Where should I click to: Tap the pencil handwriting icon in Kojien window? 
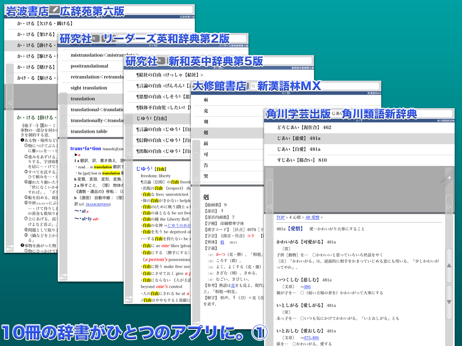pyautogui.click(x=55, y=10)
